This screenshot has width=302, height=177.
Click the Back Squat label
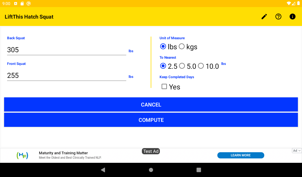(x=16, y=38)
